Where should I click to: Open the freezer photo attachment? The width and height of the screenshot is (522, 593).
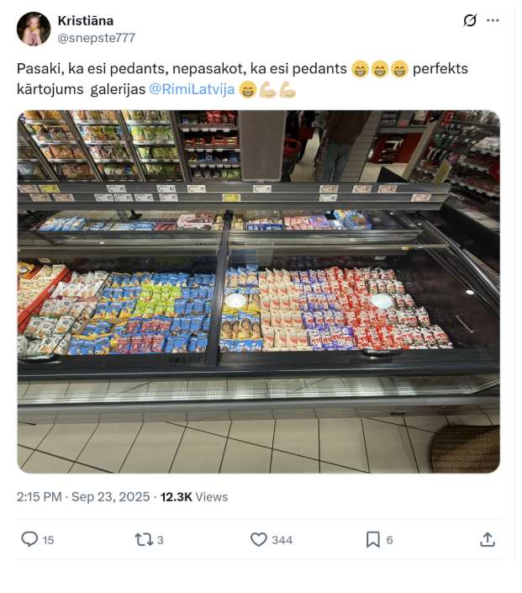(x=259, y=292)
